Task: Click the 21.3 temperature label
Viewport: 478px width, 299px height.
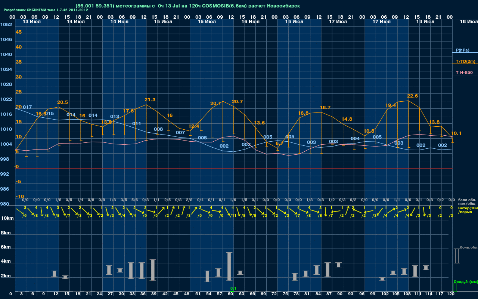Action: pyautogui.click(x=150, y=100)
